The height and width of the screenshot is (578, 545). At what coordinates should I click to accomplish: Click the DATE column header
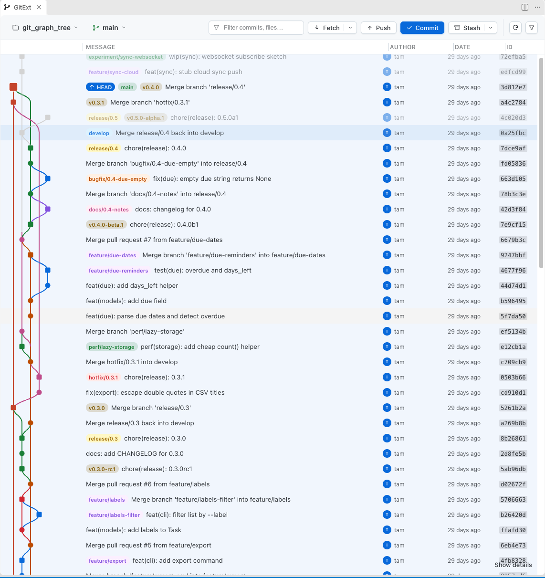[x=462, y=47]
